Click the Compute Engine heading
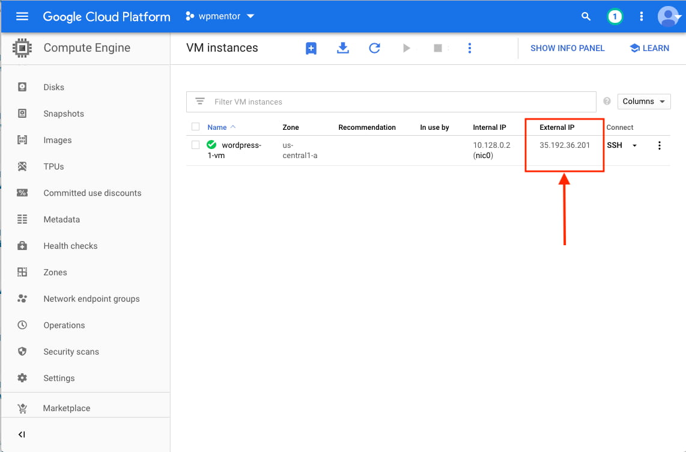The width and height of the screenshot is (686, 452). coord(87,47)
